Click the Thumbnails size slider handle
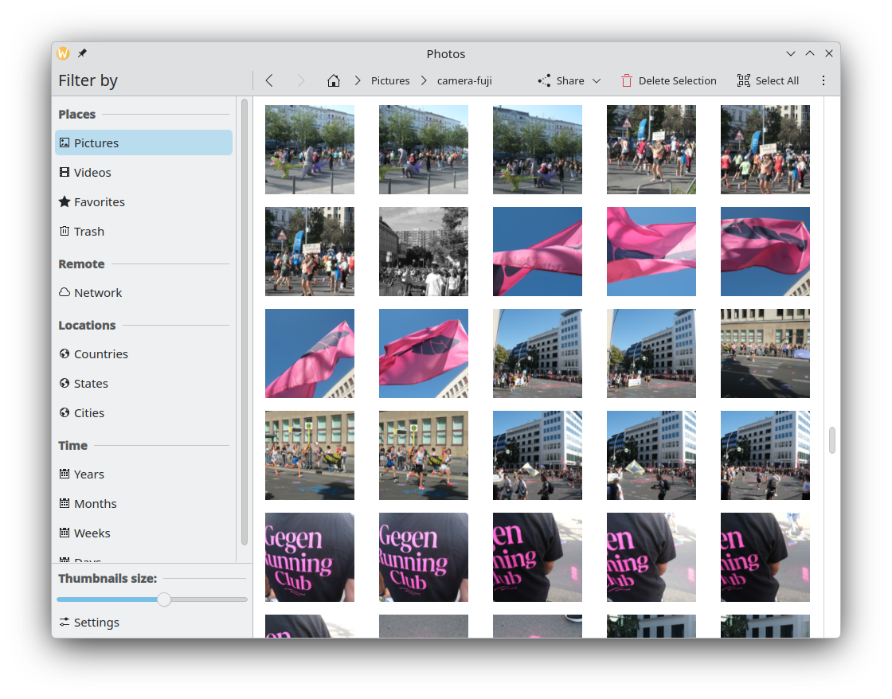The width and height of the screenshot is (892, 699). [165, 599]
